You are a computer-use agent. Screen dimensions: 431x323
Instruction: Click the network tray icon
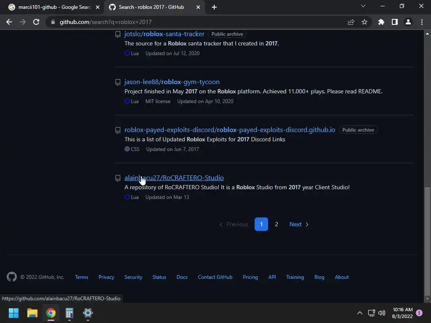(371, 313)
